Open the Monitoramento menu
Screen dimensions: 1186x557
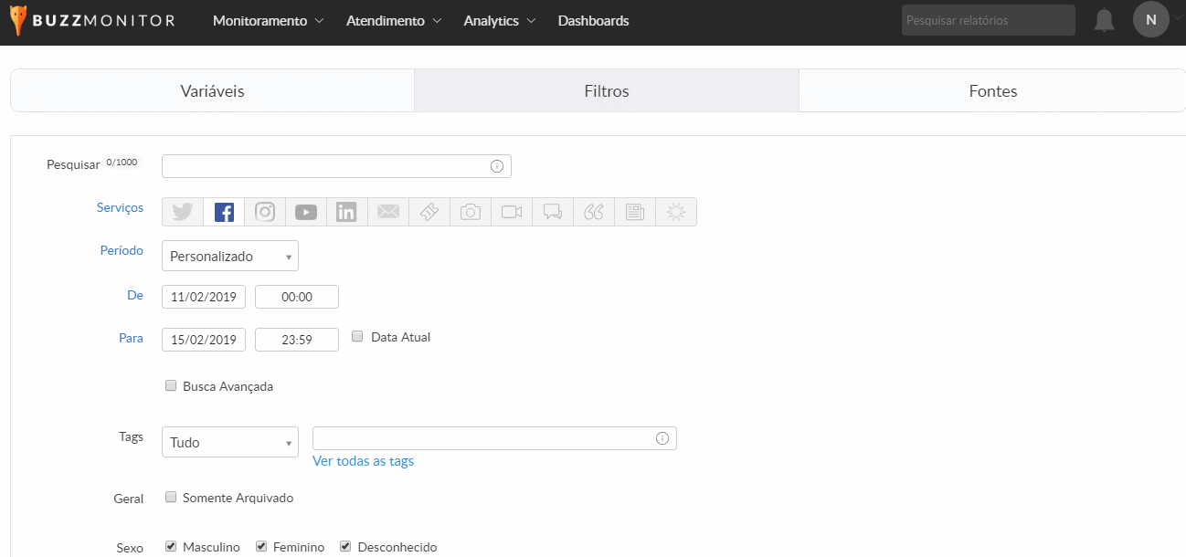268,21
